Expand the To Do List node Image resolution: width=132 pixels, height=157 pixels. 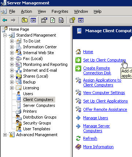coord(12,41)
